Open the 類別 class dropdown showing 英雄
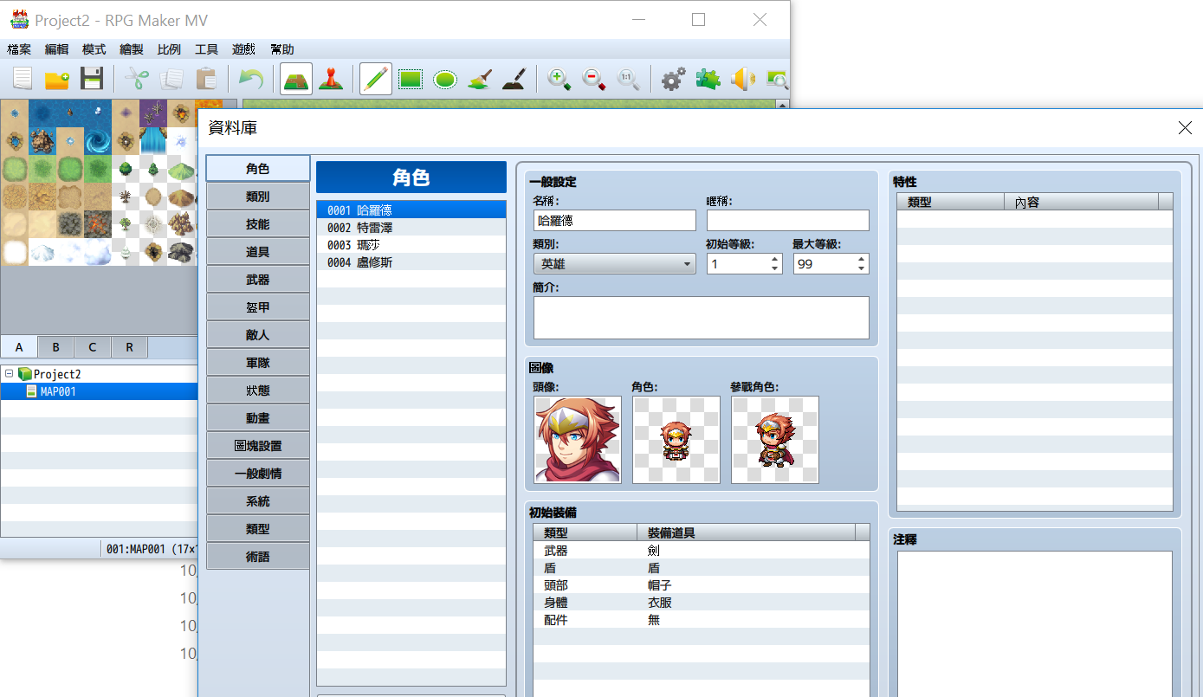The image size is (1203, 697). point(615,264)
